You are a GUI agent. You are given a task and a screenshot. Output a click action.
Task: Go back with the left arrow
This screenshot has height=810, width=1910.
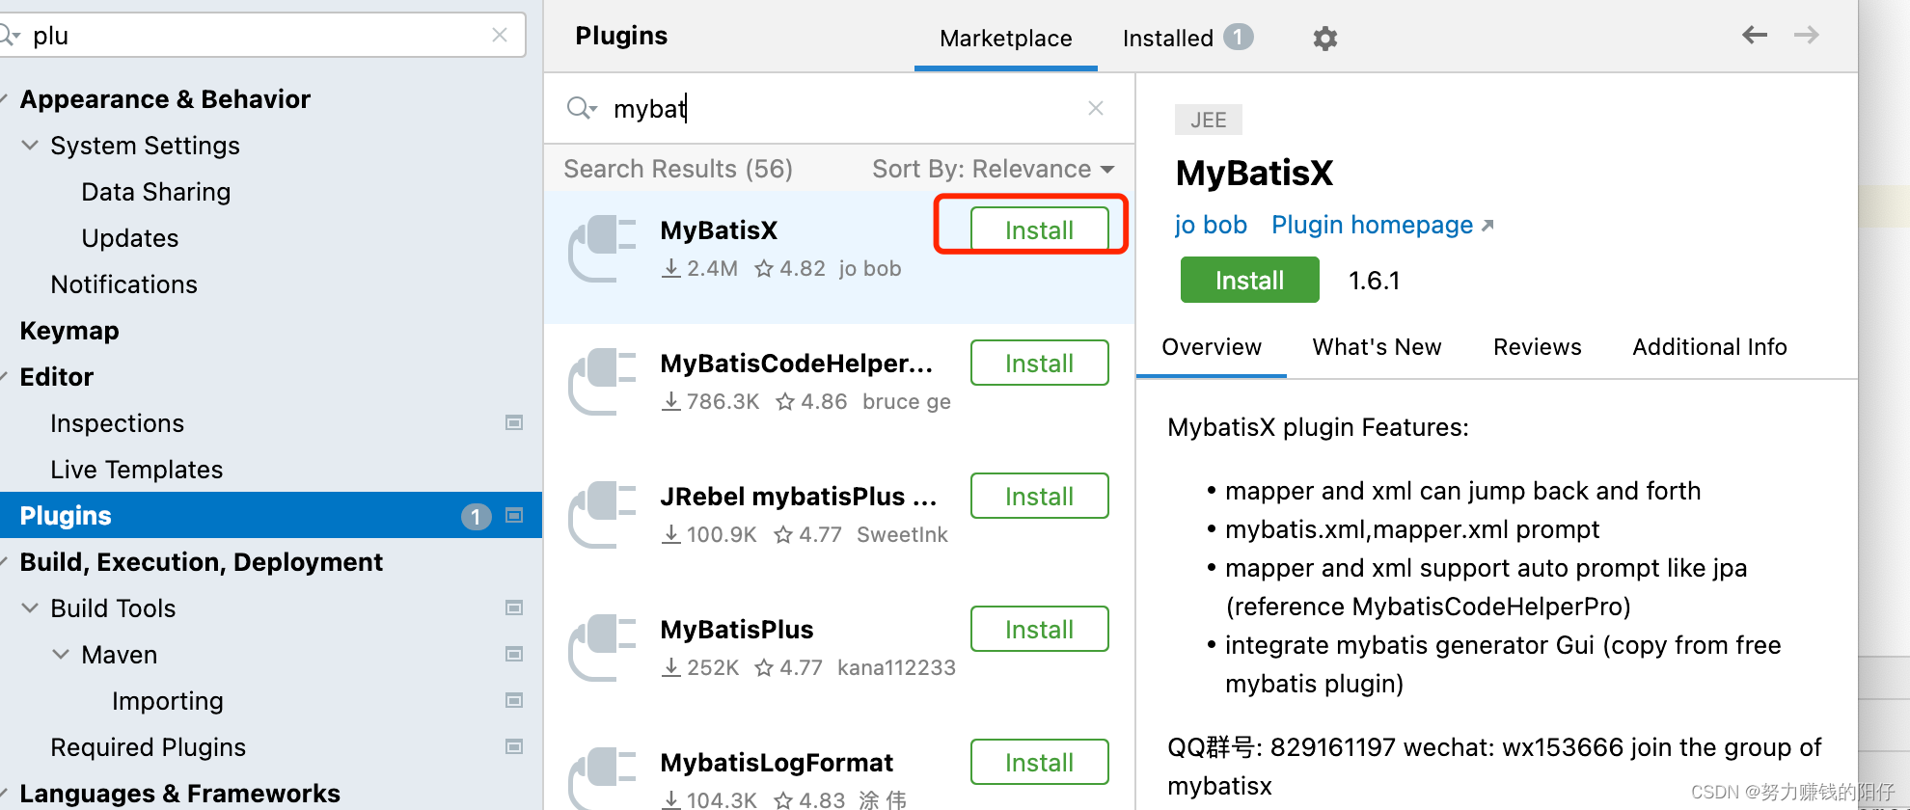point(1755,36)
